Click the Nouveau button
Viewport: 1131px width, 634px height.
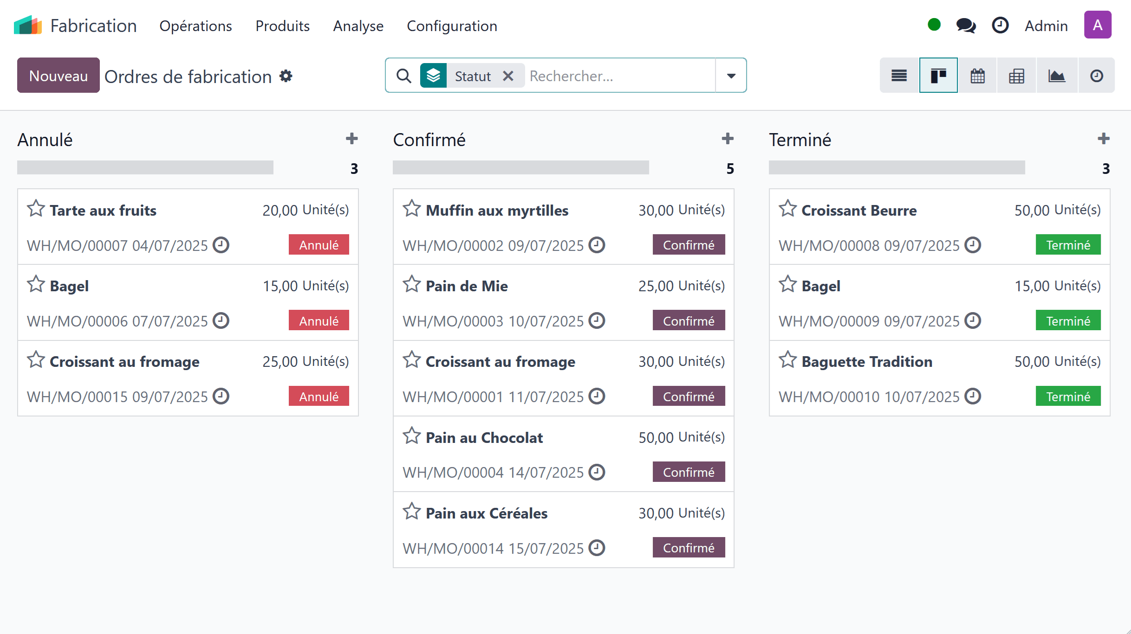coord(58,76)
